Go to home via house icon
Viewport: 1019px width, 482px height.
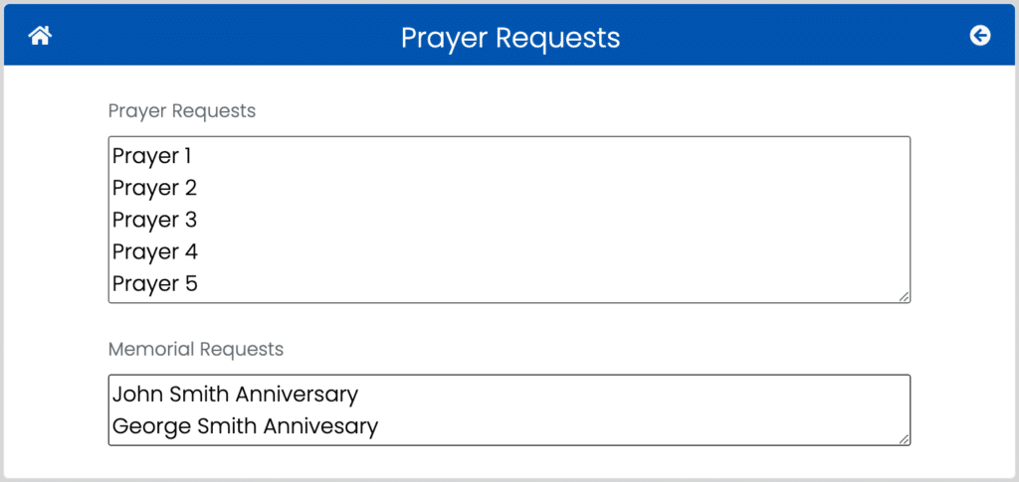coord(40,36)
